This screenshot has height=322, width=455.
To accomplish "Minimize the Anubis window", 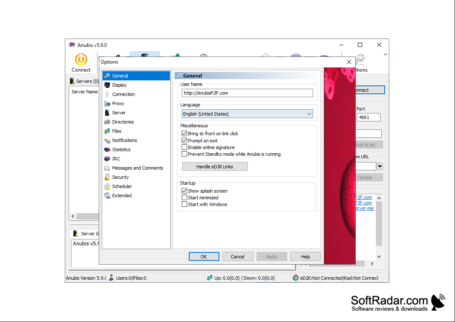I will (x=341, y=45).
